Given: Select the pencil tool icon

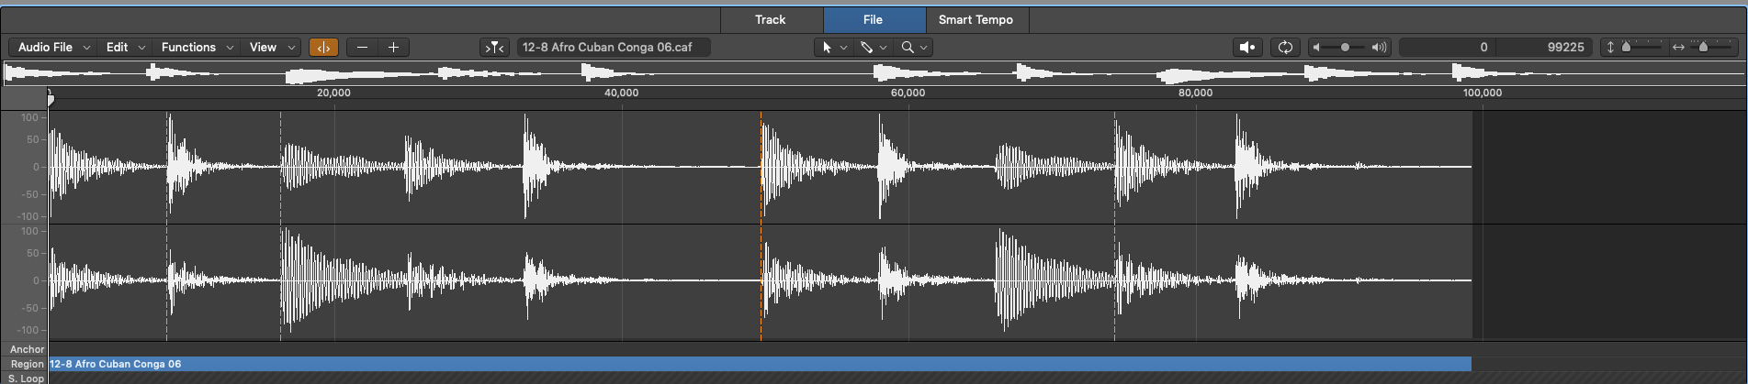Looking at the screenshot, I should 866,48.
